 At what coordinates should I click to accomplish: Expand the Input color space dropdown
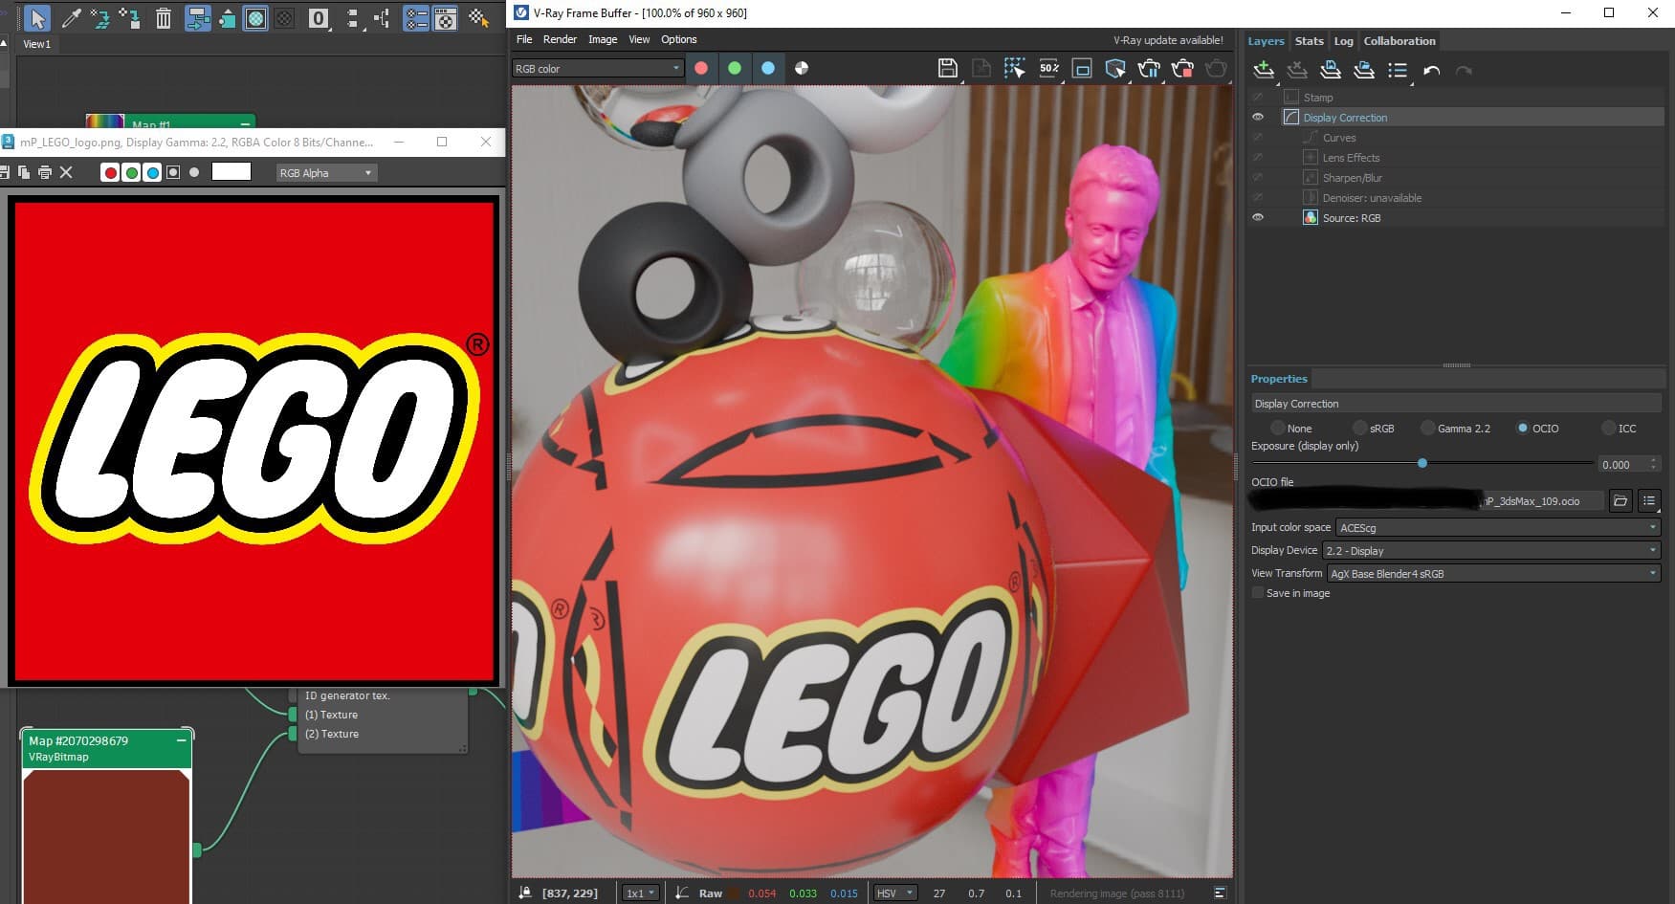click(x=1497, y=527)
